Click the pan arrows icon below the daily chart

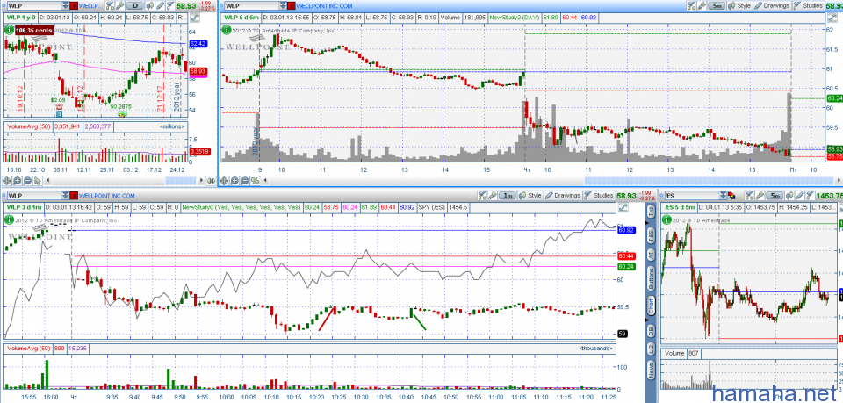[6, 181]
